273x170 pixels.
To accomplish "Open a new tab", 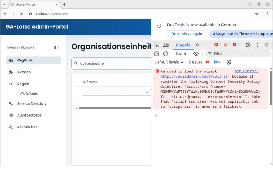I will pyautogui.click(x=64, y=4).
